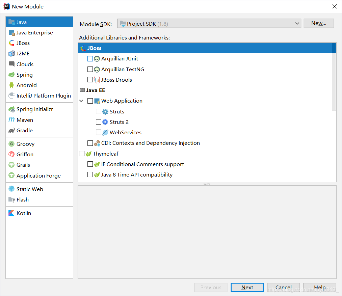
Task: Select the Java Enterprise icon in sidebar
Action: coord(11,33)
